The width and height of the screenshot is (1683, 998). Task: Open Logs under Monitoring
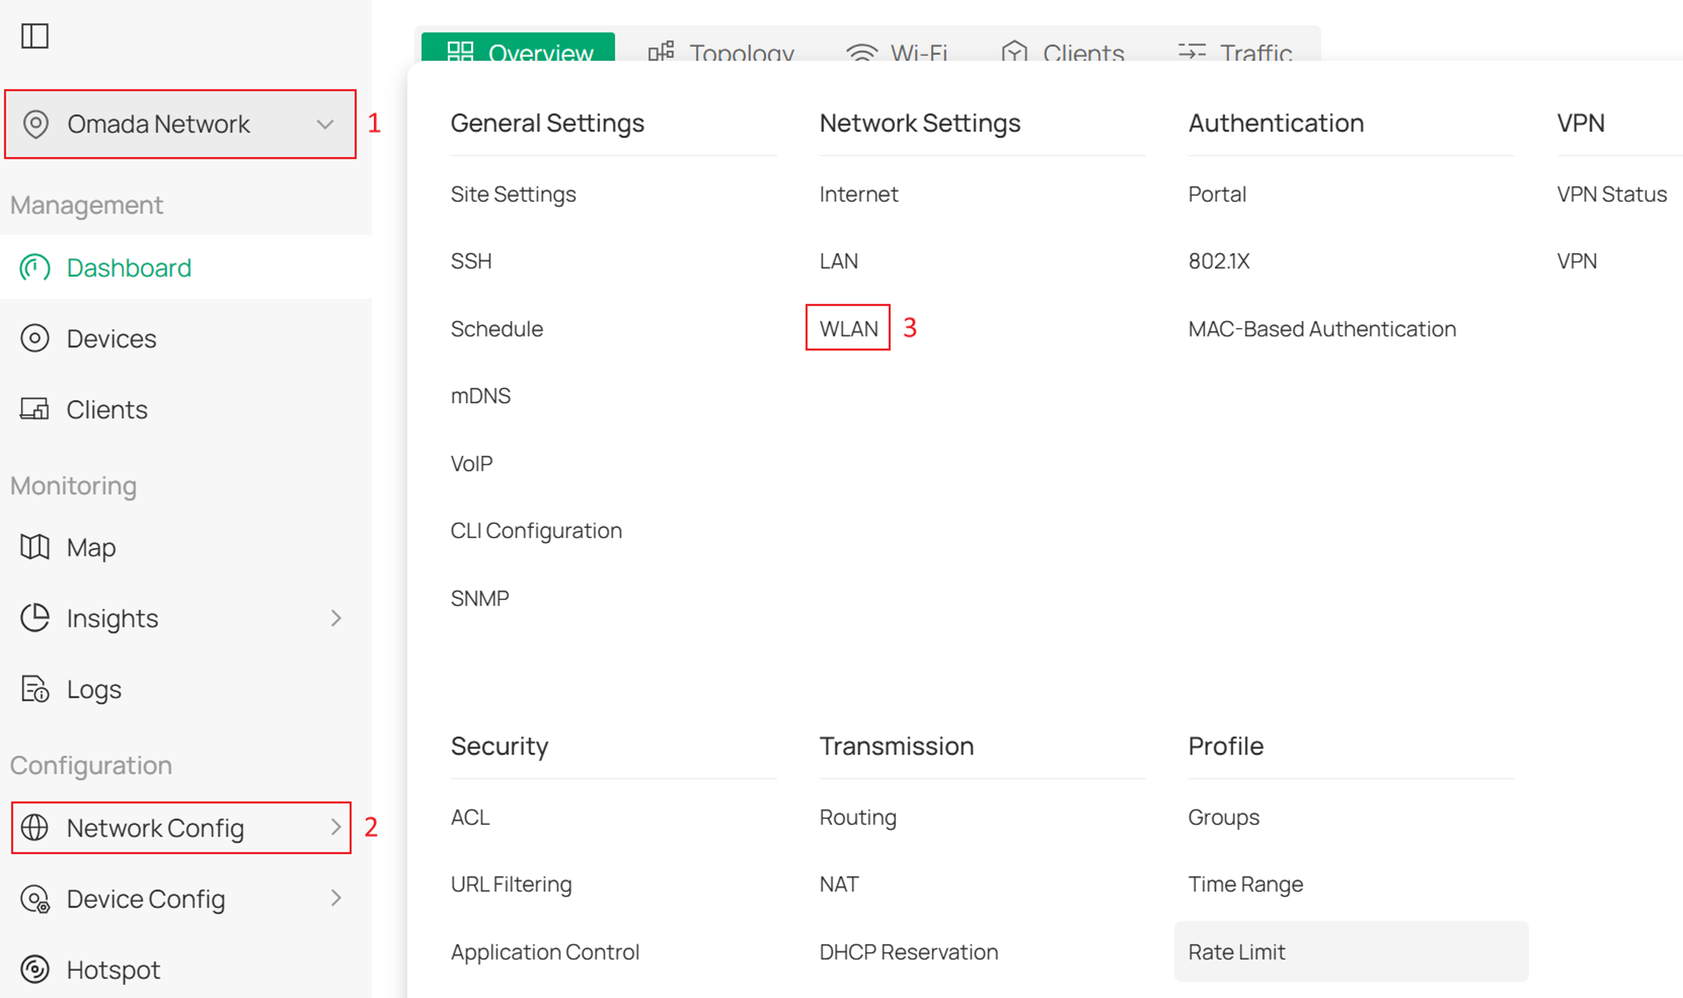(185, 689)
